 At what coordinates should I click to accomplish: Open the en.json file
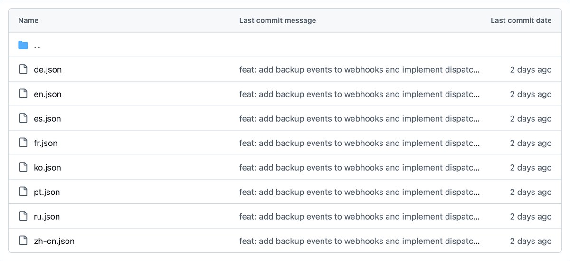47,94
